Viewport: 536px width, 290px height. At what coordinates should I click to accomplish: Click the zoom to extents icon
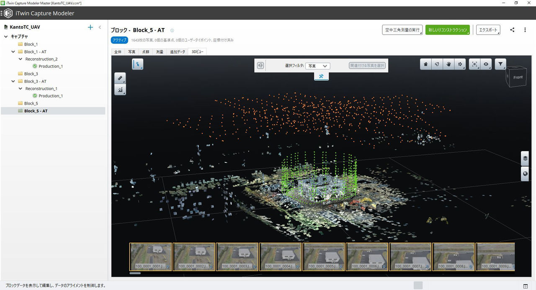click(x=474, y=64)
